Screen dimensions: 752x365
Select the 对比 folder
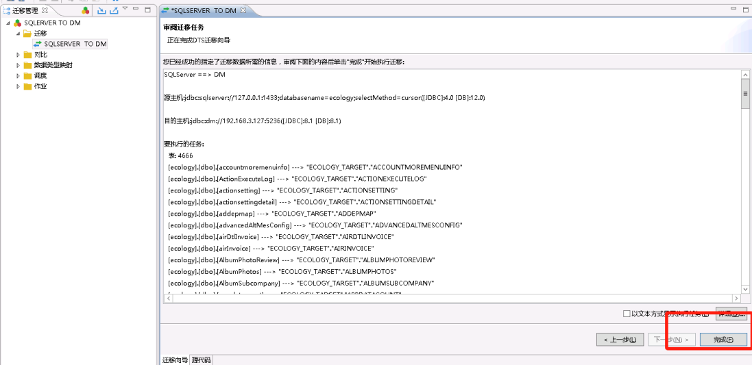point(40,55)
